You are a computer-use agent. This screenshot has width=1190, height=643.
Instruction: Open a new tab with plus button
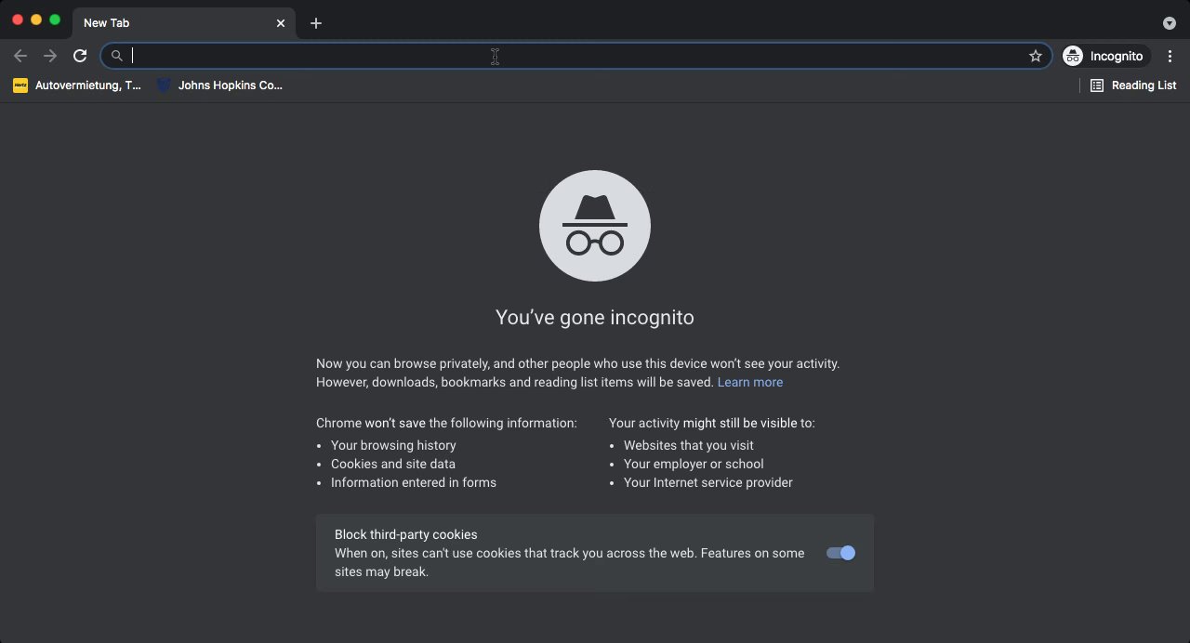pos(316,23)
